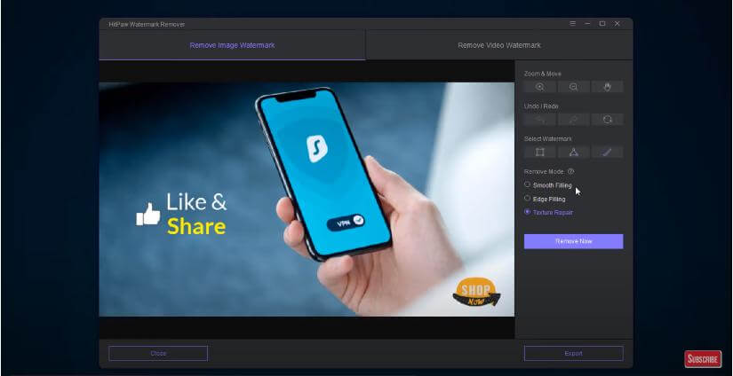Image resolution: width=733 pixels, height=376 pixels.
Task: Open the hamburger menu in title bar
Action: [x=573, y=23]
